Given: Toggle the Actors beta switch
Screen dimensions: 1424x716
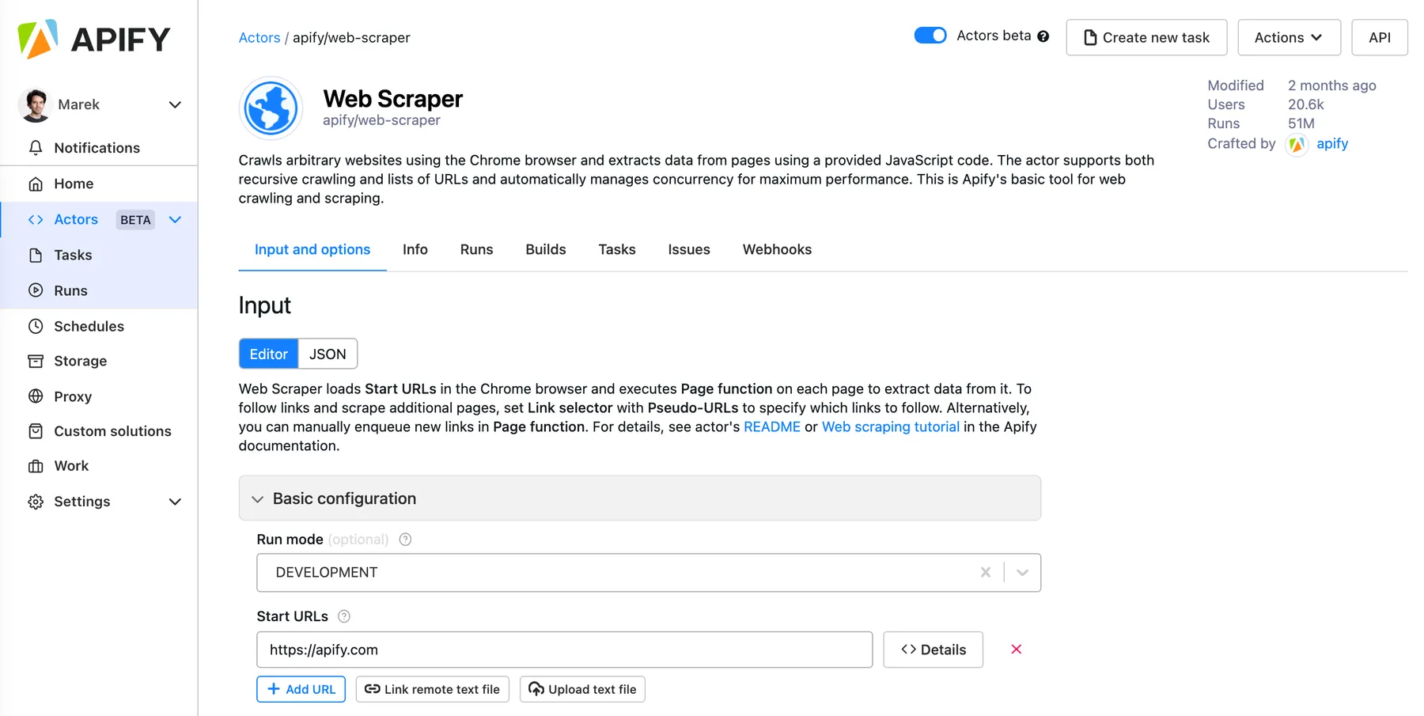Looking at the screenshot, I should coord(930,36).
